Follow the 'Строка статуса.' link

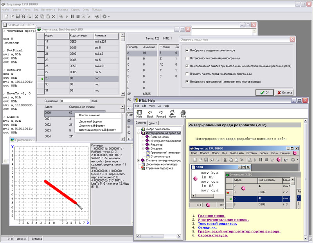(213, 236)
